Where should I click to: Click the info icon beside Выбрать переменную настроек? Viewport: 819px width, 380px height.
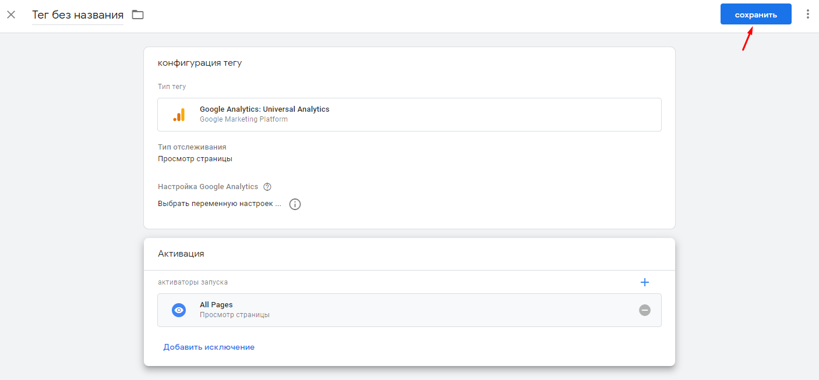[x=295, y=204]
